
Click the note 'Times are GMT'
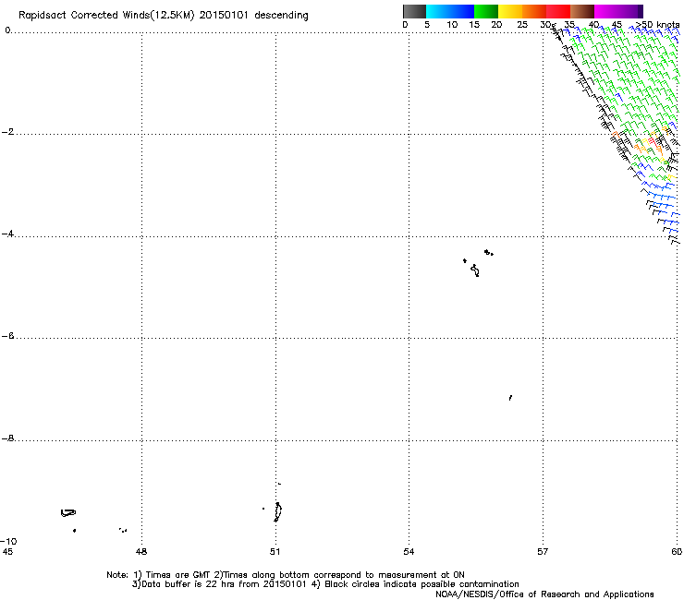(x=178, y=575)
